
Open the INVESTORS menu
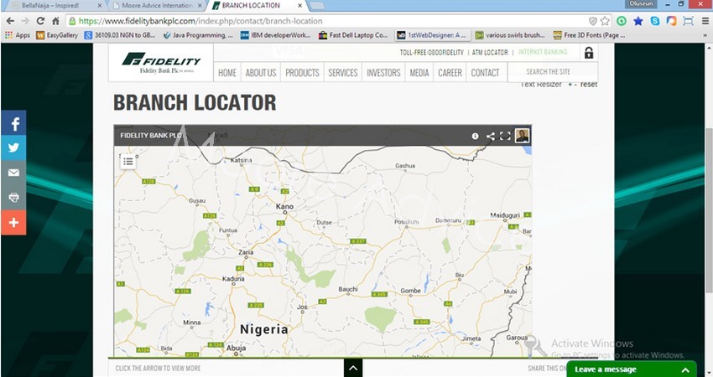click(x=383, y=73)
